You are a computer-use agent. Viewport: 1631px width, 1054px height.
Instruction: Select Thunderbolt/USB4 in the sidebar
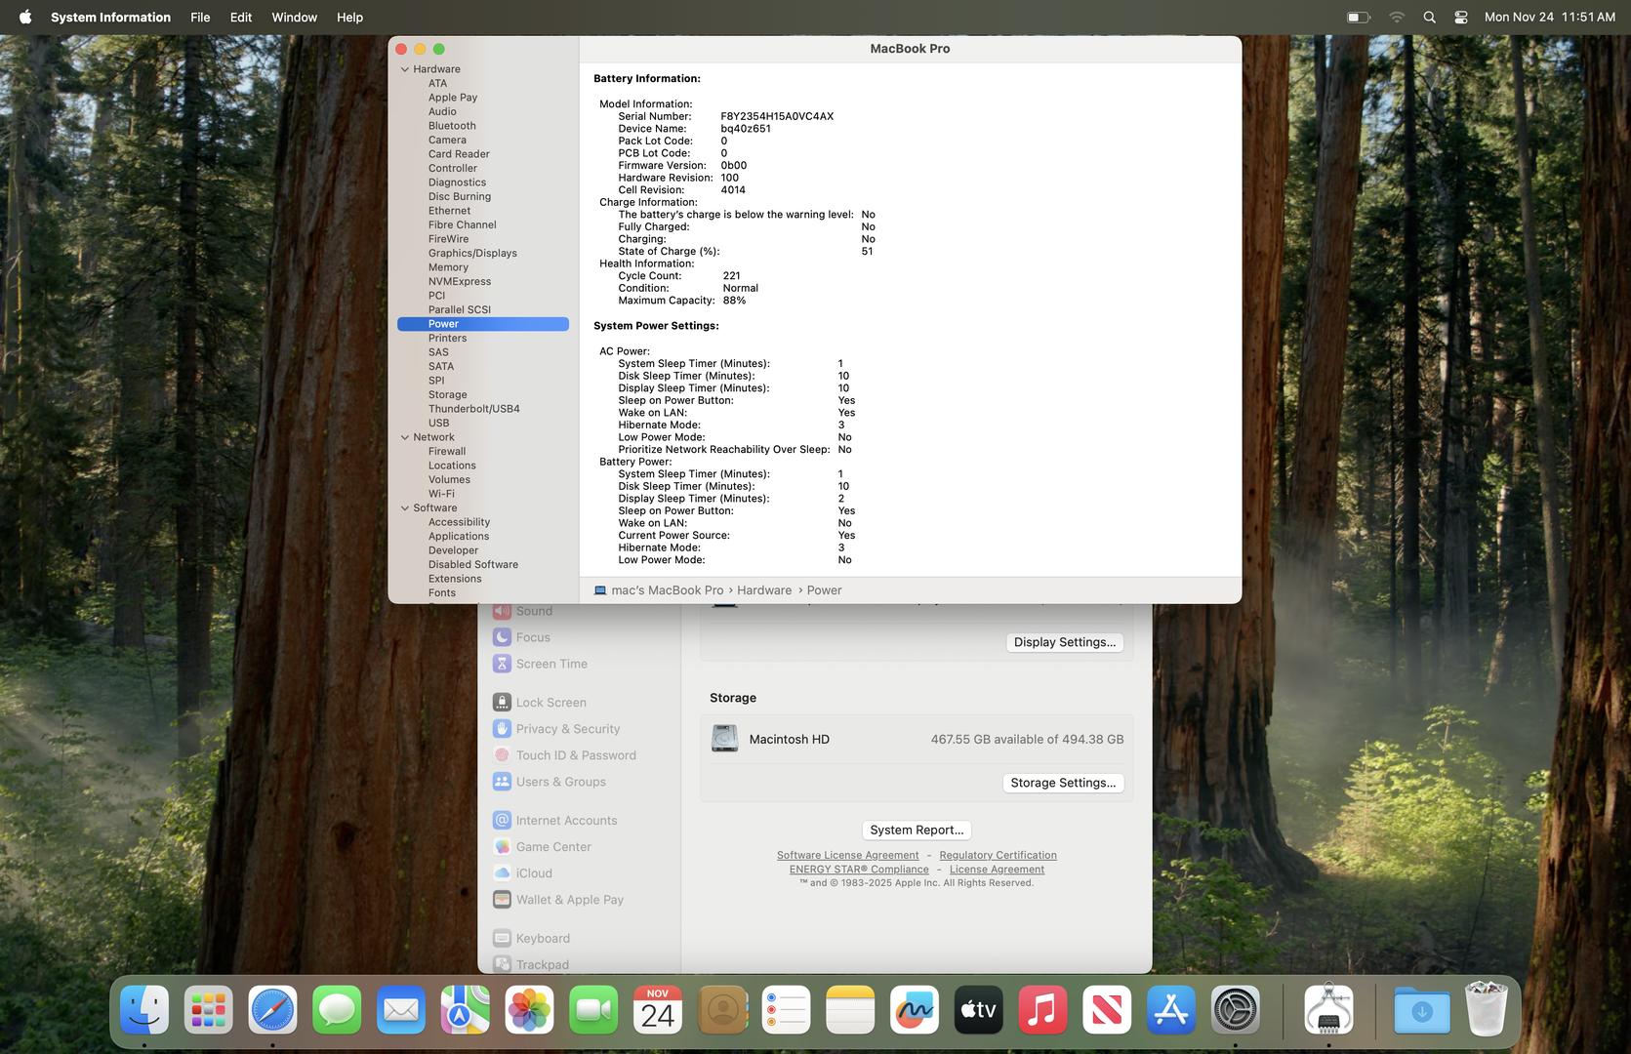pyautogui.click(x=473, y=409)
